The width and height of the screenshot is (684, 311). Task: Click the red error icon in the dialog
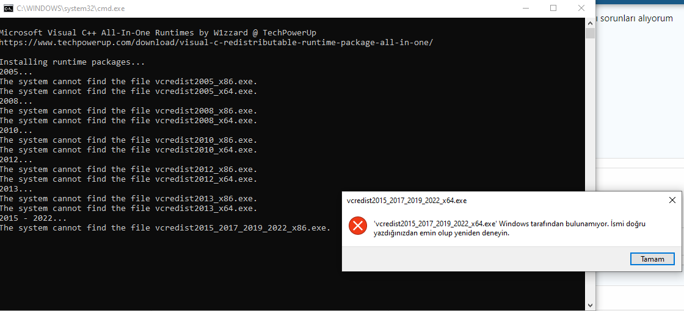tap(358, 226)
